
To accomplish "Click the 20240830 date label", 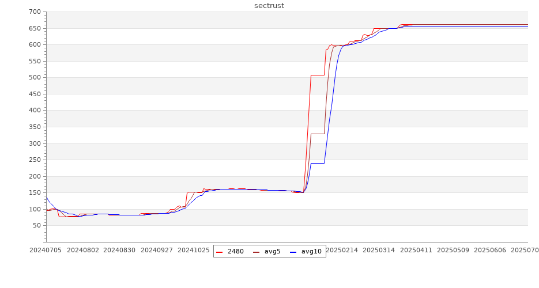I will (119, 250).
